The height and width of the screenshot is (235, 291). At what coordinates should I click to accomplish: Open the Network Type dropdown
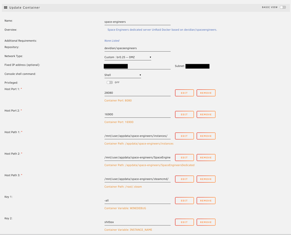pos(128,57)
